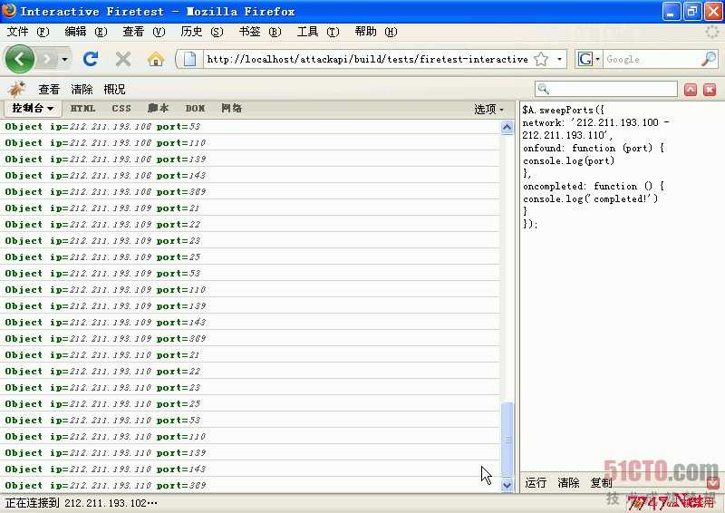
Task: Run the script with 运行 button
Action: click(536, 483)
